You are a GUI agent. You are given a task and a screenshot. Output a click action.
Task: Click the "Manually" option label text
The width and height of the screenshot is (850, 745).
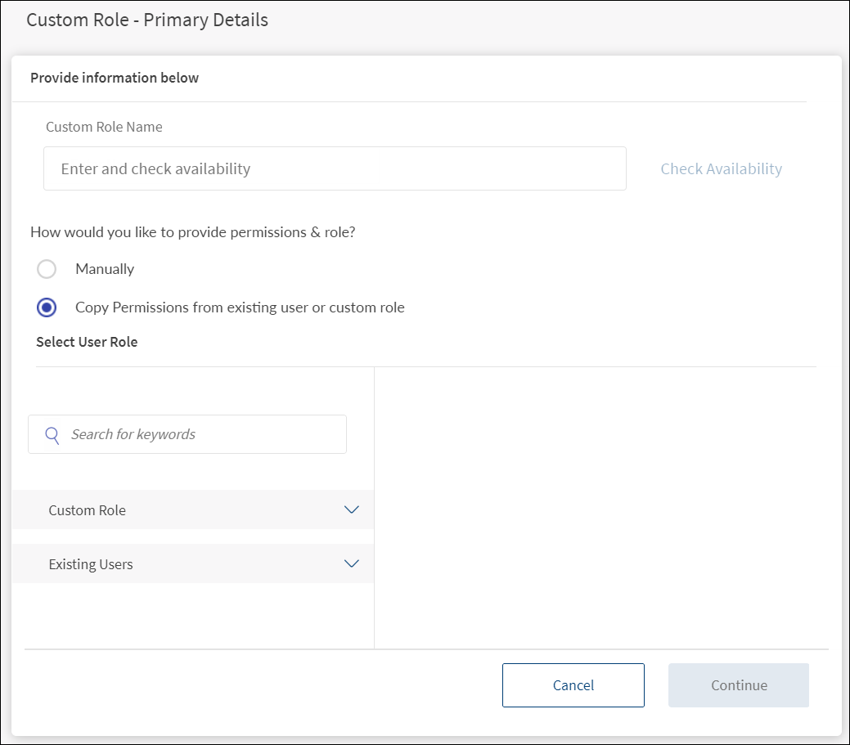click(x=105, y=269)
